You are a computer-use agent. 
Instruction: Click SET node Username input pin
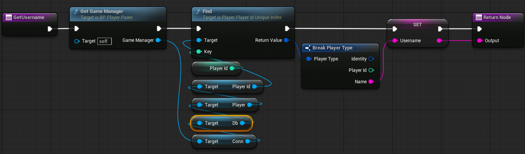coord(395,40)
